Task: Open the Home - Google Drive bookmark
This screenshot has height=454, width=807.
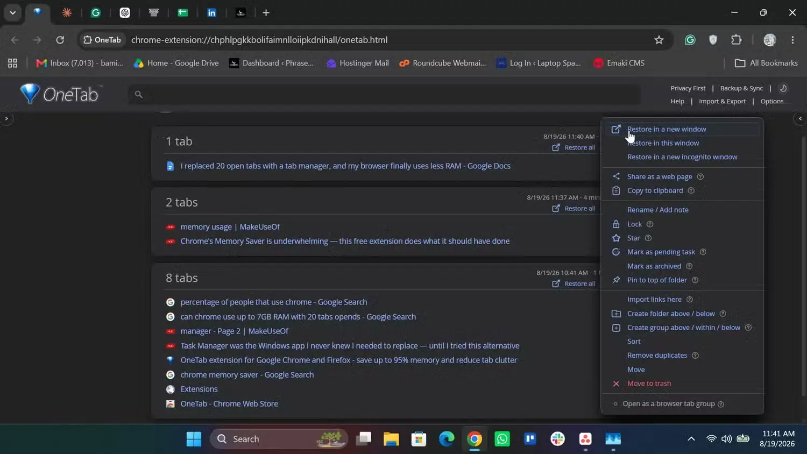Action: [176, 63]
